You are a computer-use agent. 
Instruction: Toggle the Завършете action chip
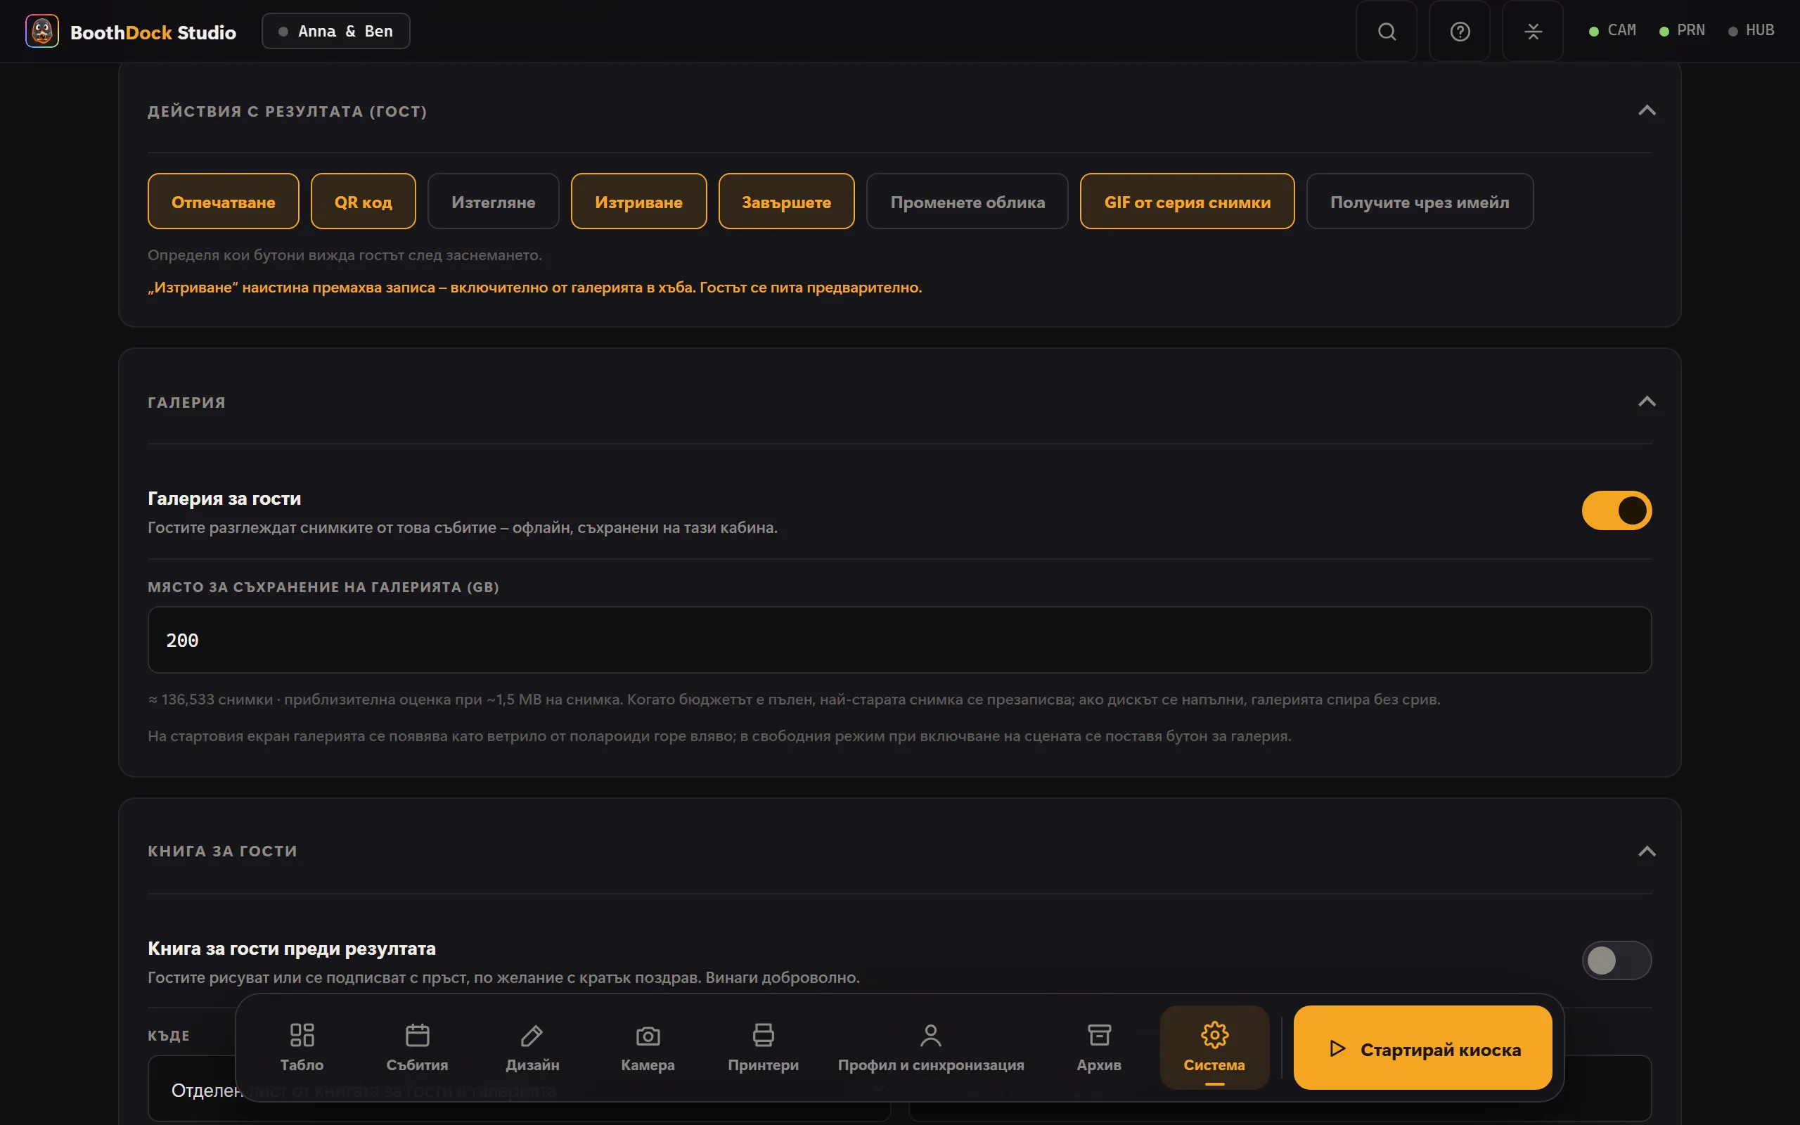(786, 202)
